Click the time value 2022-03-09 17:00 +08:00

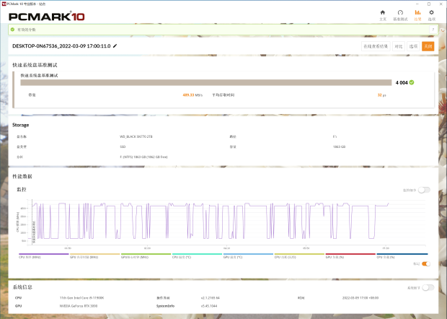click(x=360, y=298)
